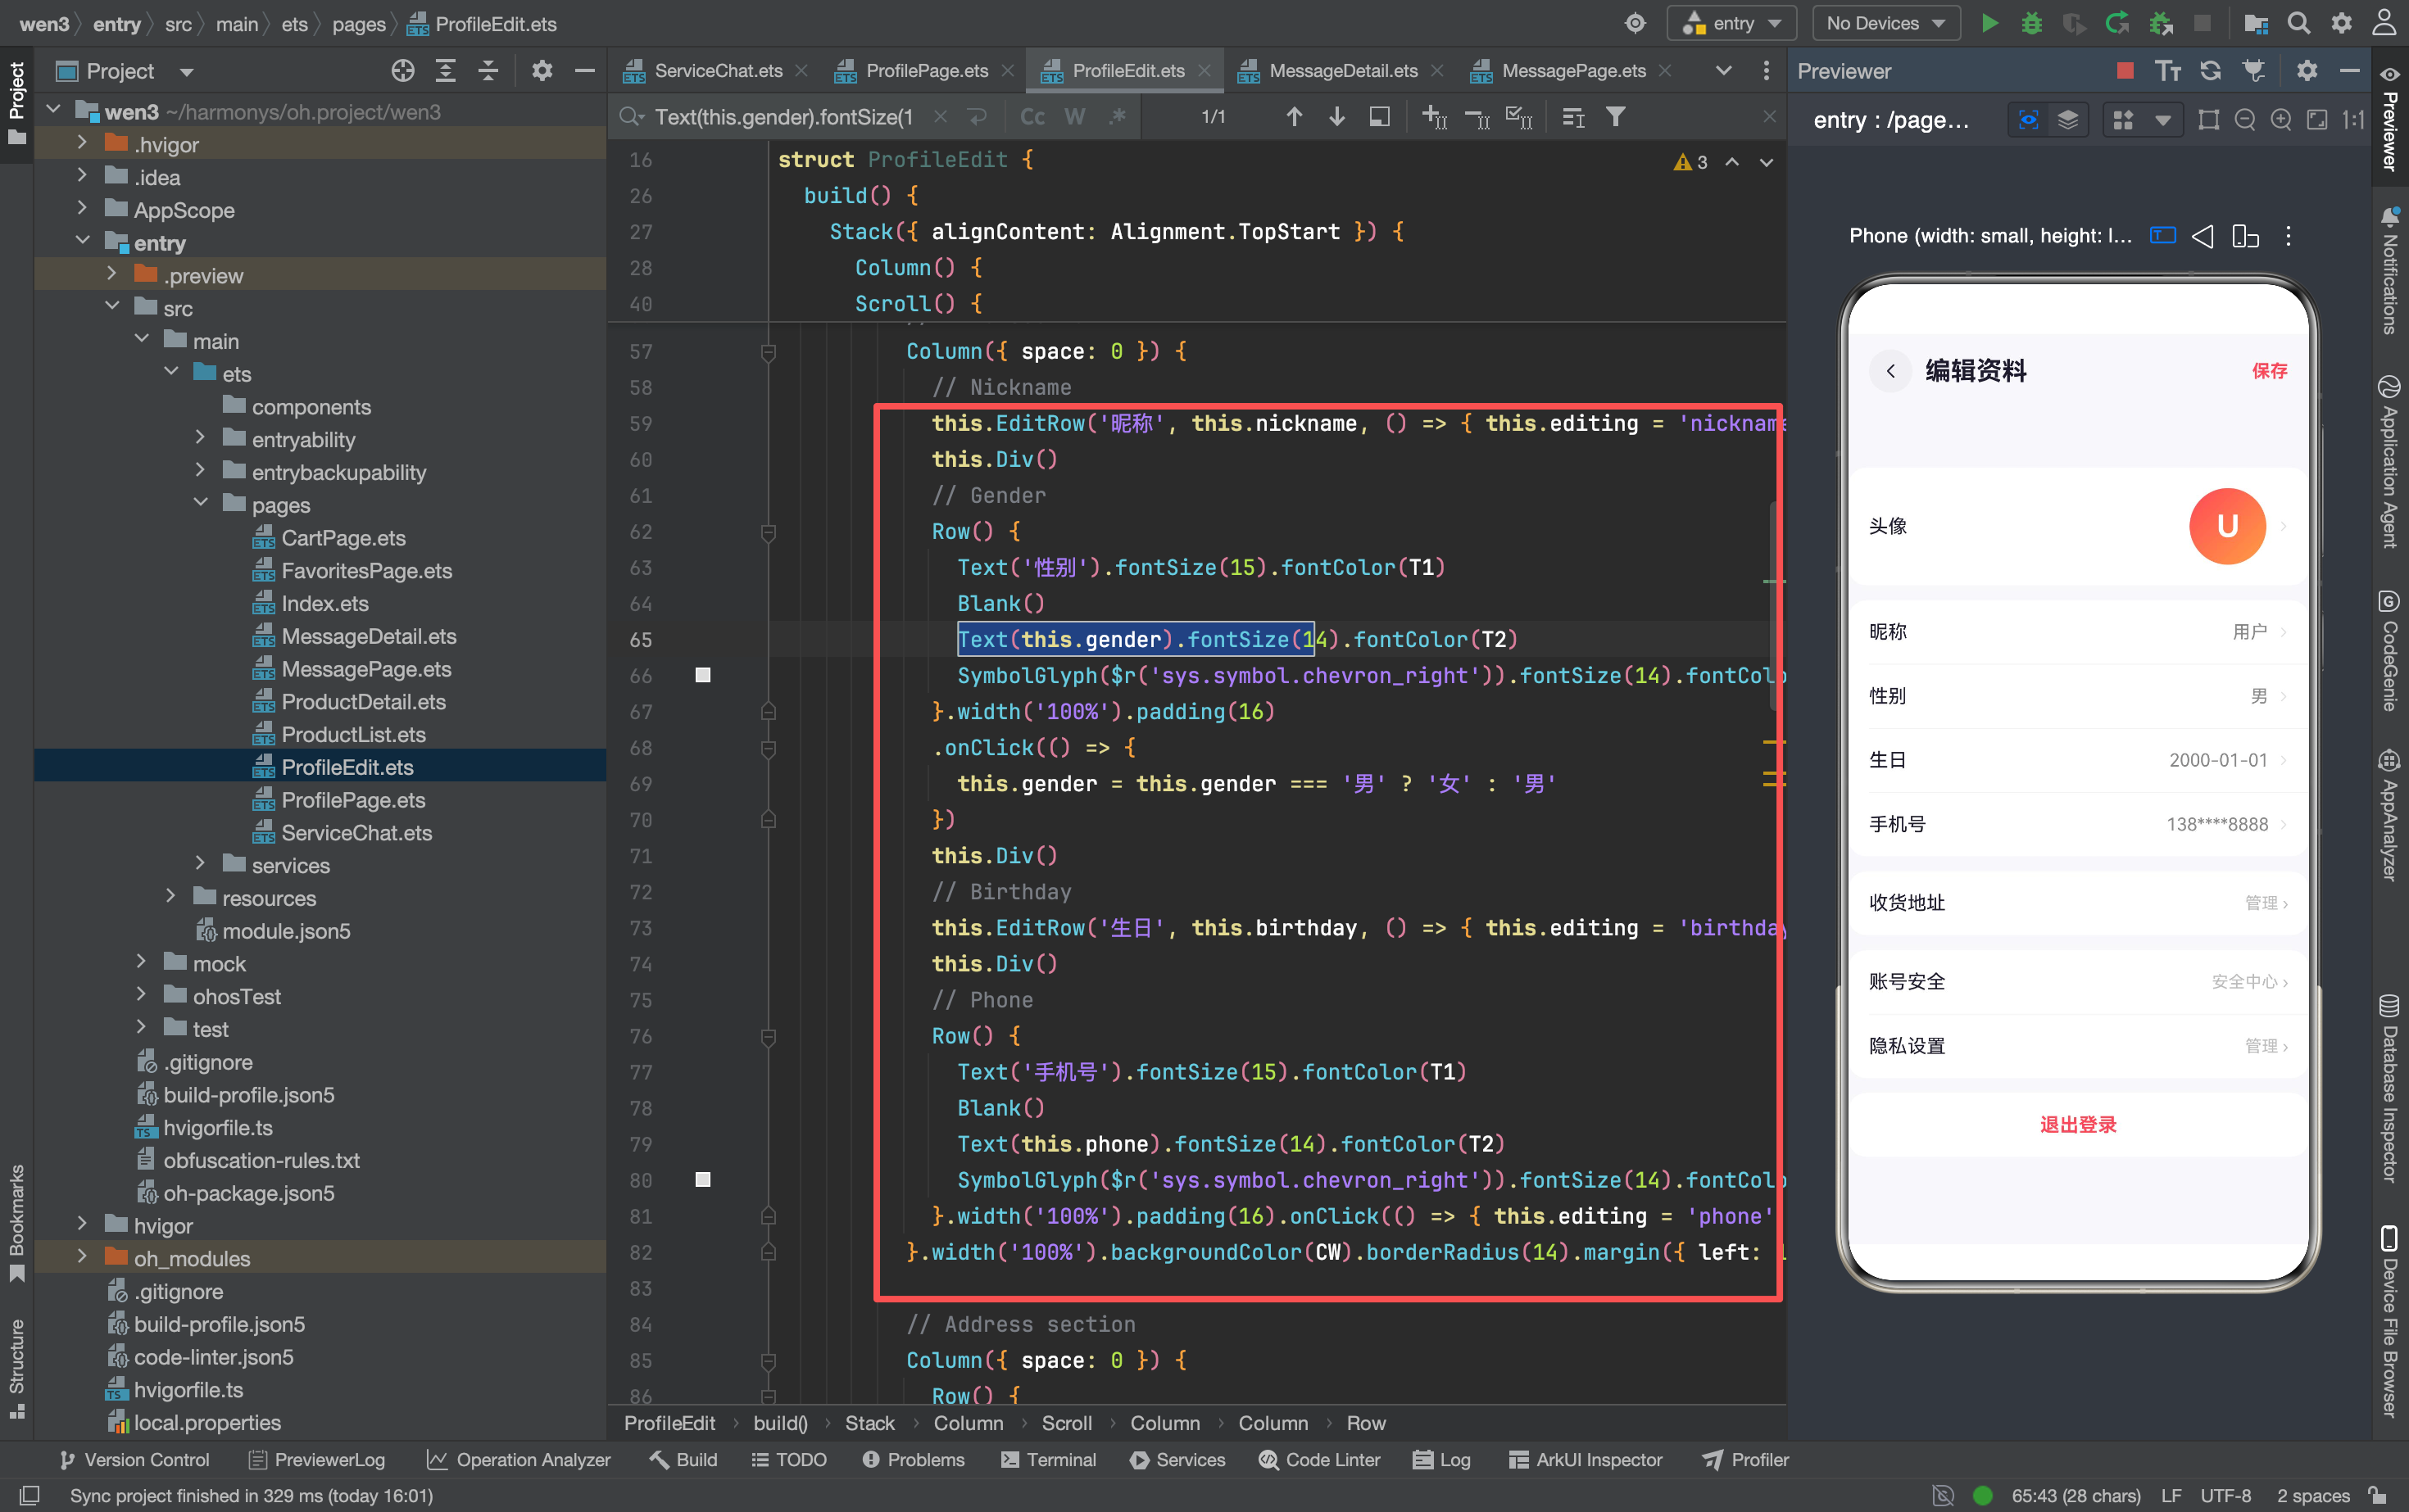Toggle the text mode indicator next to Phone
This screenshot has width=2409, height=1512.
click(x=2162, y=236)
